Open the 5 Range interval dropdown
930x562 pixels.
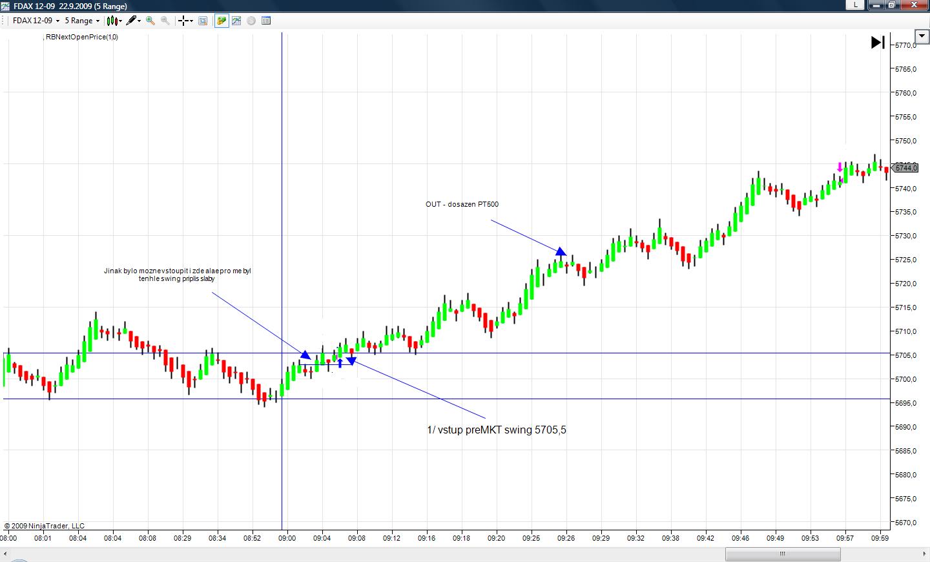82,21
